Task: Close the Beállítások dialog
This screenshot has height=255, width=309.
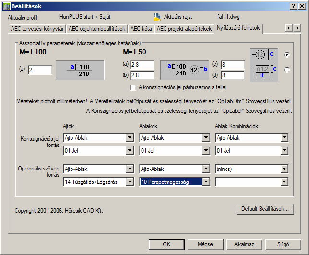Action: [x=302, y=6]
